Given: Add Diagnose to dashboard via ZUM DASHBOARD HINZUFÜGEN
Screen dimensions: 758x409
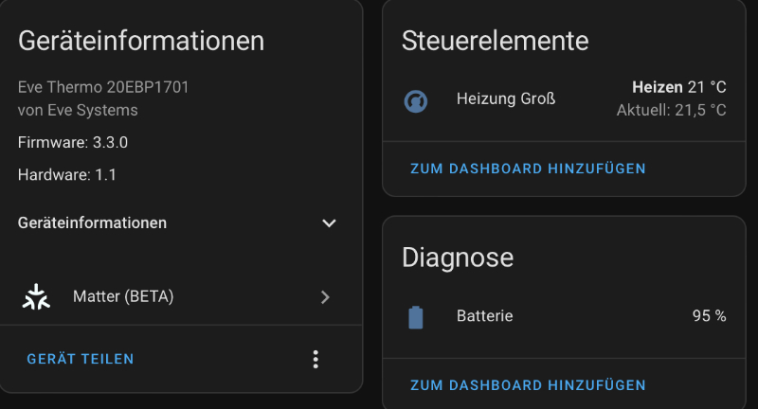Looking at the screenshot, I should point(528,385).
